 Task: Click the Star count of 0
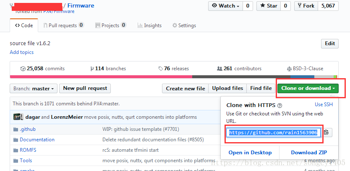[285, 6]
